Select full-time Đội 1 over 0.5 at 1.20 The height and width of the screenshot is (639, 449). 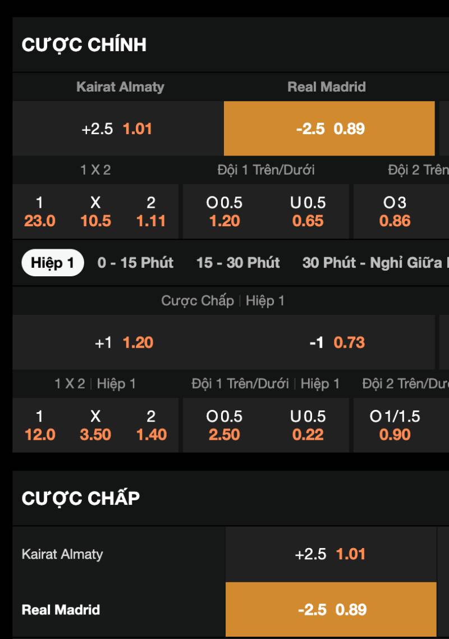224,212
